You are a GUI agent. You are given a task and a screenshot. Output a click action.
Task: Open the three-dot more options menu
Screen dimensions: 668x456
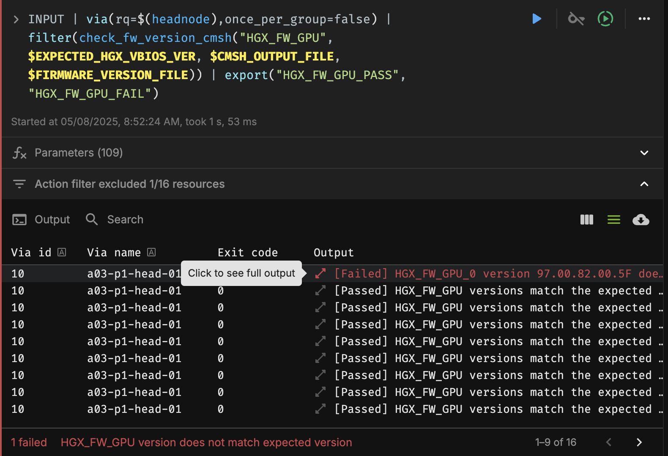(644, 19)
